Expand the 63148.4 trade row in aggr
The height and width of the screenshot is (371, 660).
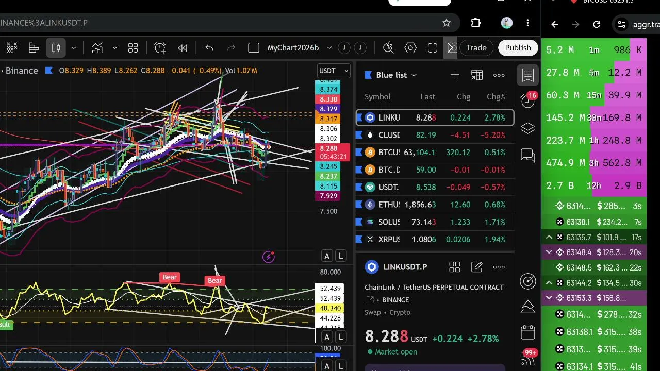coord(549,252)
